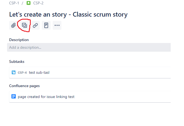184x126 pixels.
Task: Click the green story type icon
Action: tap(29, 3)
